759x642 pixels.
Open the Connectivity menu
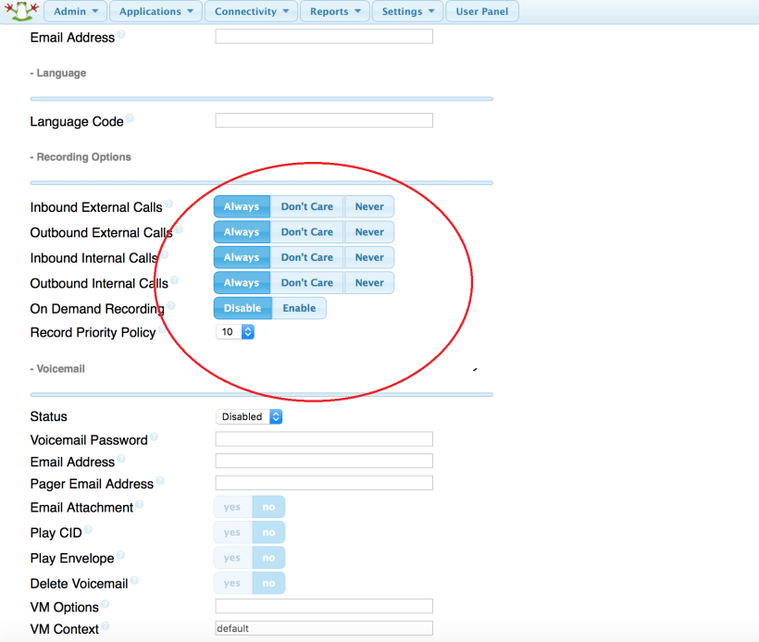[x=251, y=12]
